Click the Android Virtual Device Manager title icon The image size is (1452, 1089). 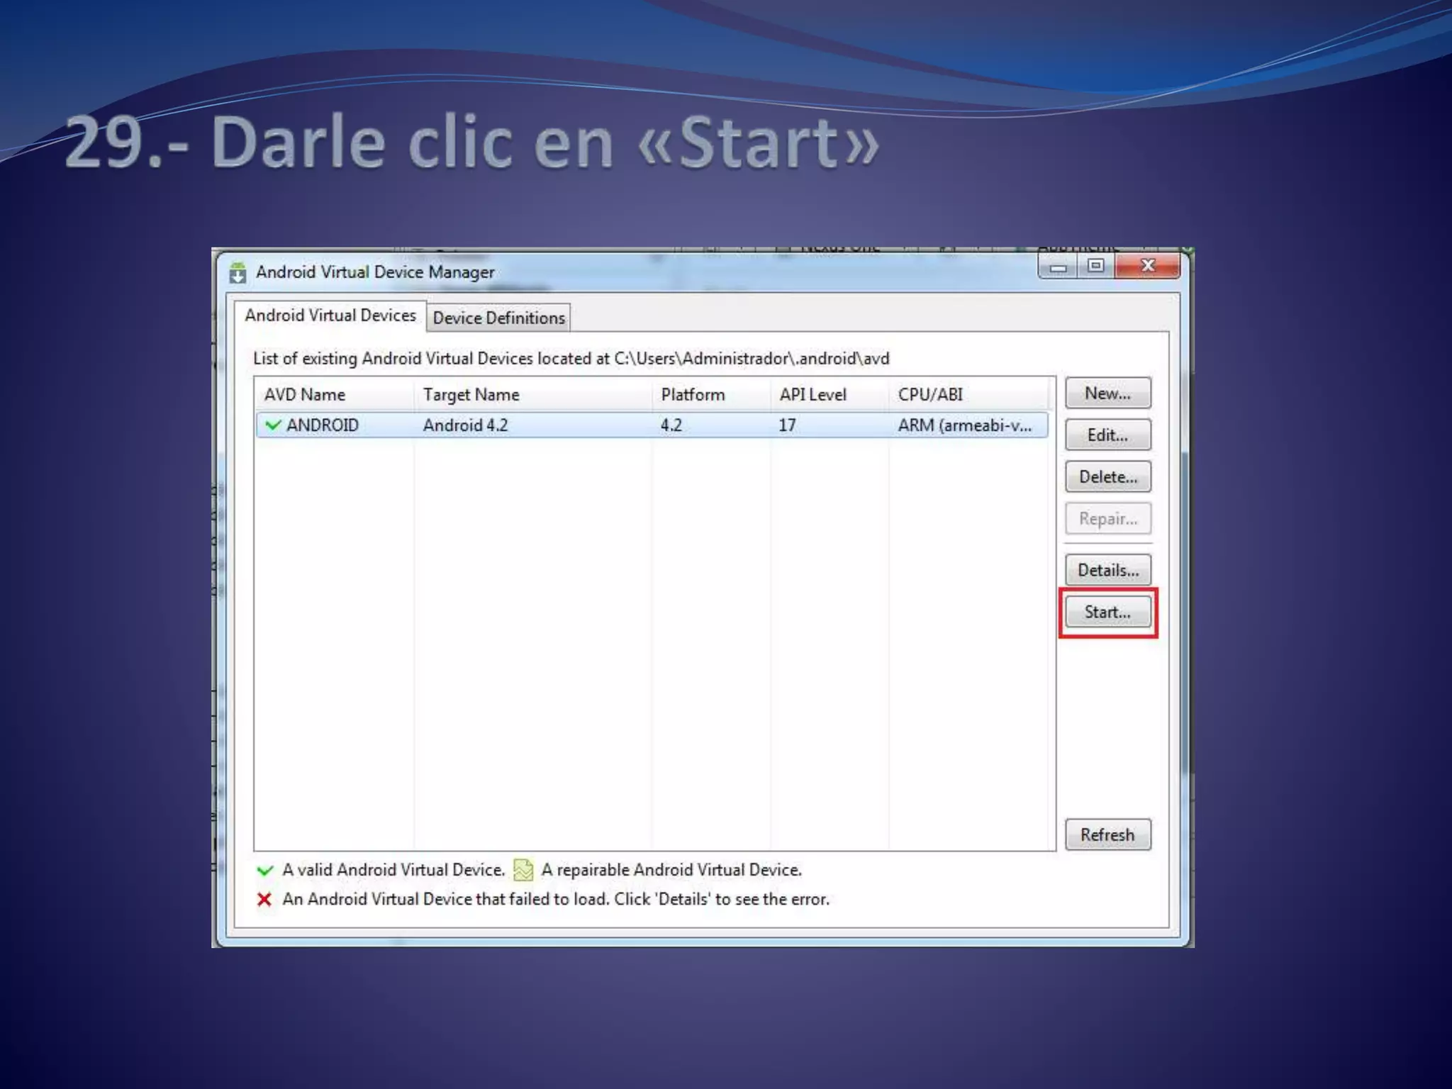coord(238,273)
